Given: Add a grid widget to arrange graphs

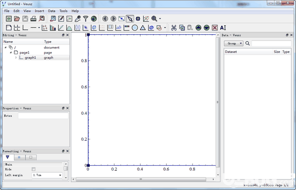Looking at the screenshot, I should tap(17, 28).
